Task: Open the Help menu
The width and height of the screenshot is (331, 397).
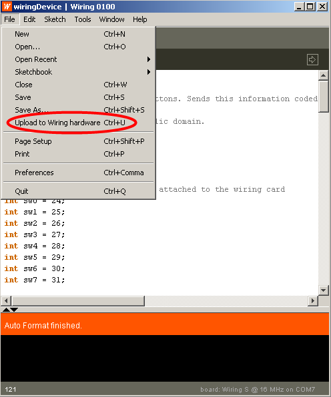Action: [x=140, y=19]
